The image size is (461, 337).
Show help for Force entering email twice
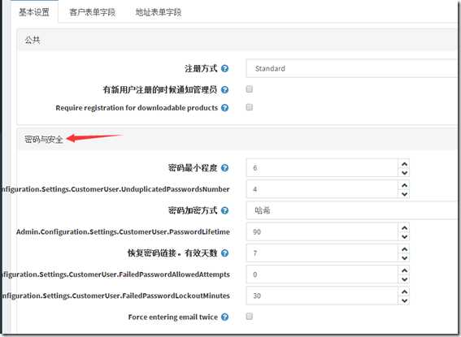[x=224, y=317]
